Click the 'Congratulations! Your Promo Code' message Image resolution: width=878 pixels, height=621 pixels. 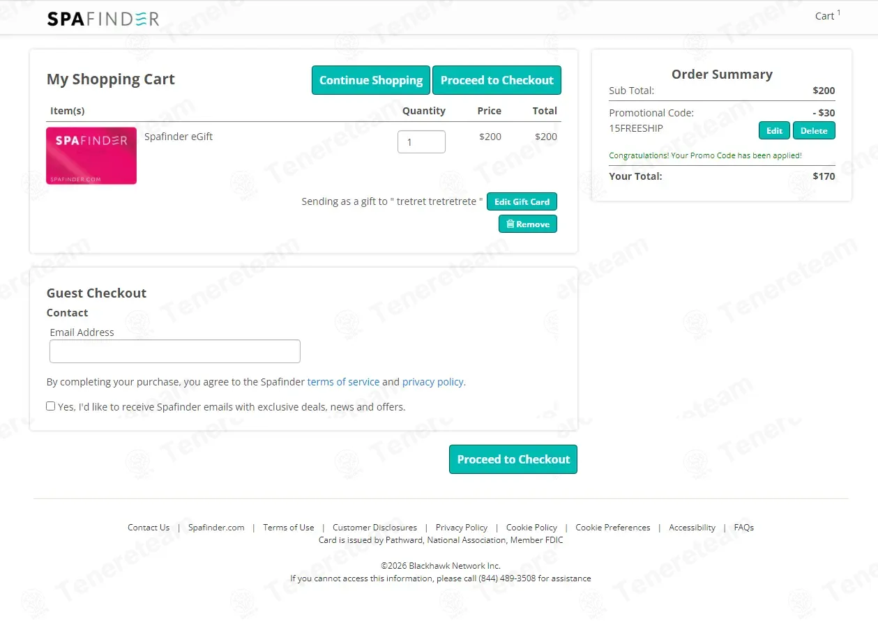(705, 155)
